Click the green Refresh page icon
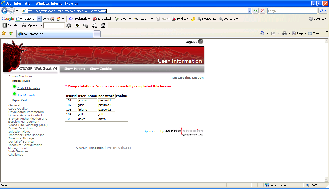The image size is (329, 189). click(256, 11)
